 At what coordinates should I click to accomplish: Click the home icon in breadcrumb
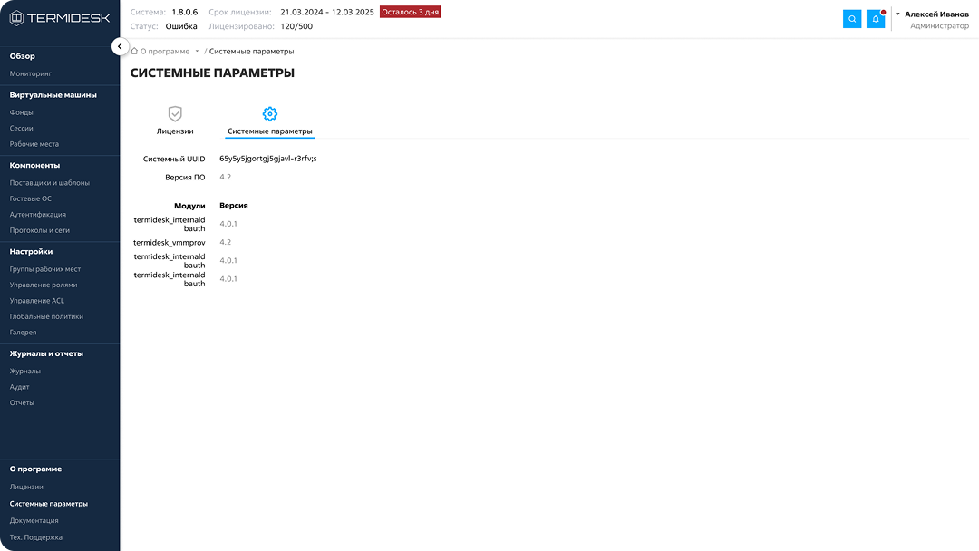[134, 52]
